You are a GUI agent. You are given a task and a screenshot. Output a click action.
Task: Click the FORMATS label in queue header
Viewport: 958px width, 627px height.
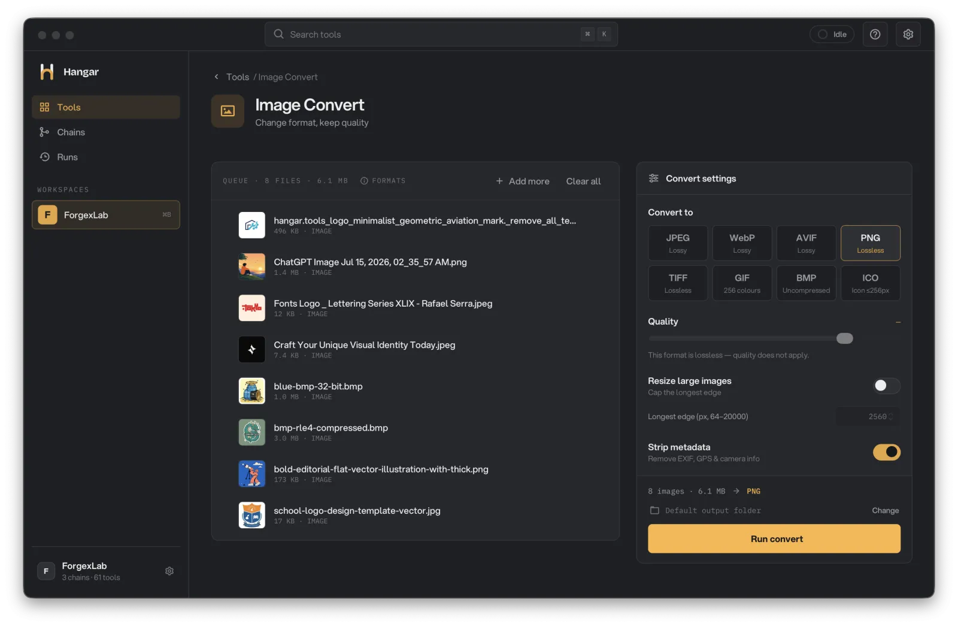(389, 181)
